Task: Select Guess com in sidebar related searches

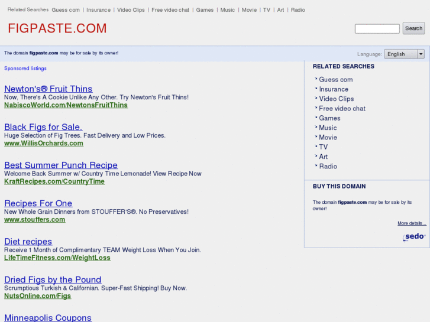Action: [x=336, y=80]
